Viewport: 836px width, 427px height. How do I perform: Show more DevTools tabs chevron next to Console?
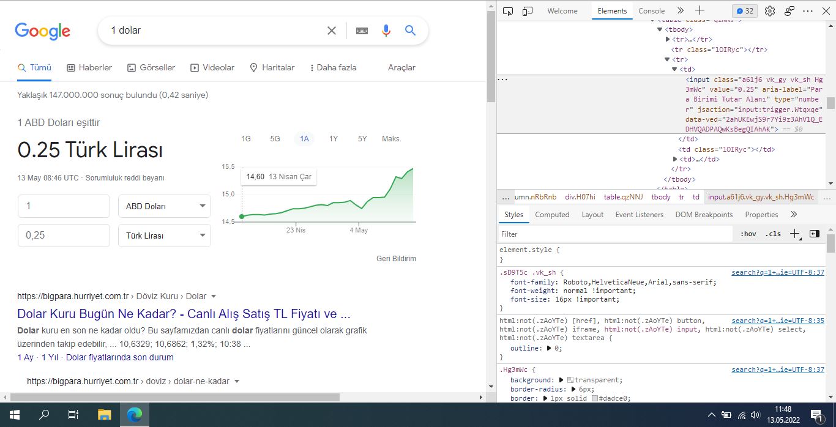[x=681, y=11]
